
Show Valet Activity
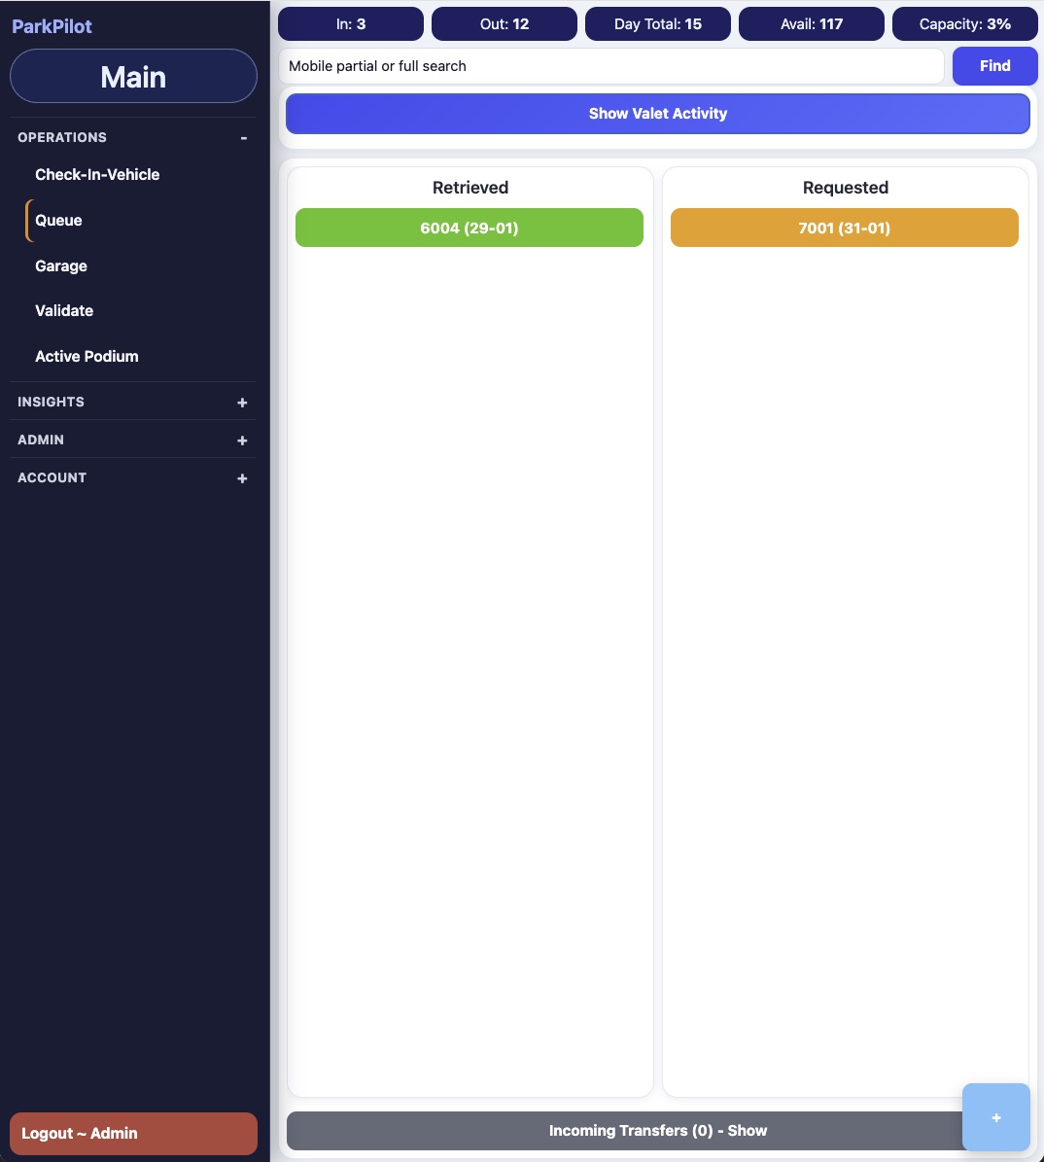[x=658, y=114]
